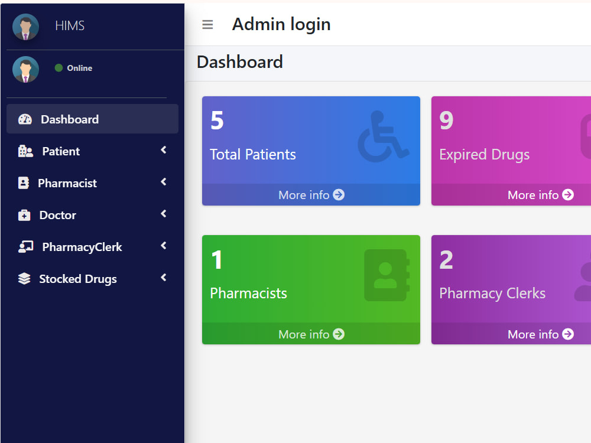The image size is (591, 443).
Task: Expand the Doctor menu chevron
Action: (164, 214)
